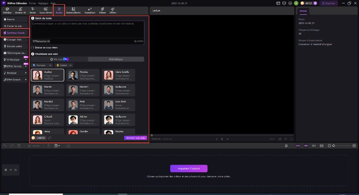This screenshot has width=359, height=195.
Task: Expand the Effets Sonore sidebar section
Action: (26, 66)
